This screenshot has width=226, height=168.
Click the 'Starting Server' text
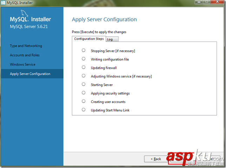tap(102, 85)
